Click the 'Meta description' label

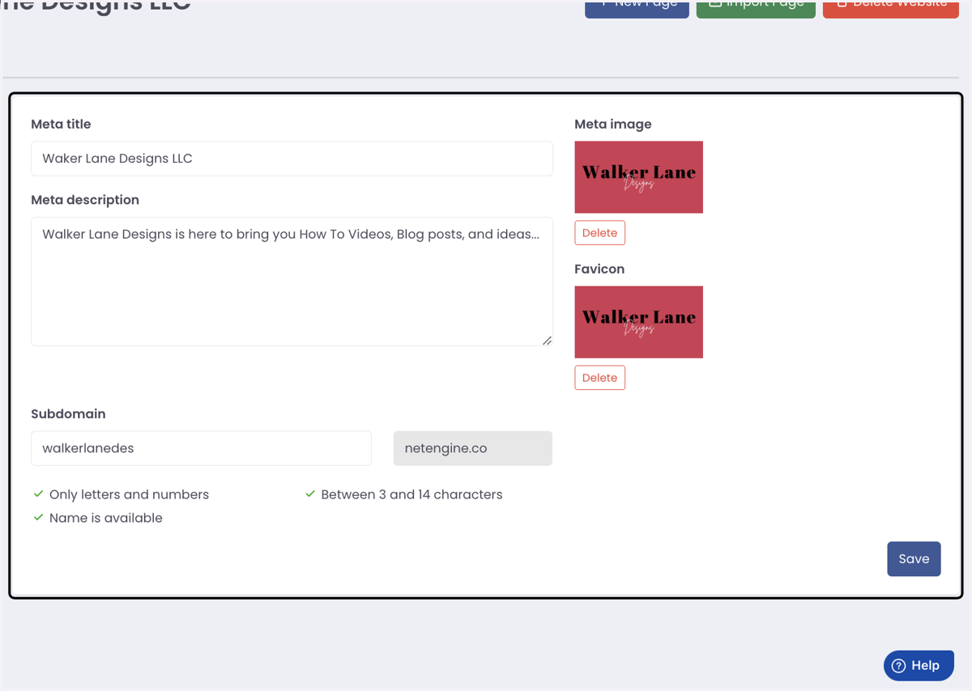coord(85,200)
